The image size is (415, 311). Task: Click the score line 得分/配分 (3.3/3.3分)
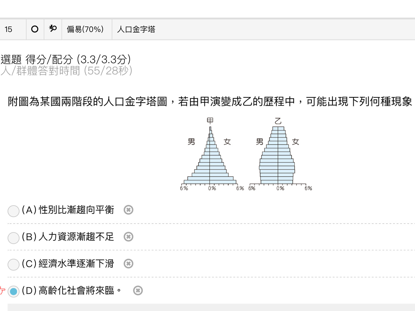point(78,59)
